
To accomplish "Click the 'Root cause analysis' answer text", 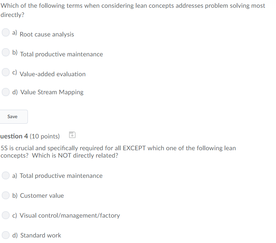I will click(x=47, y=34).
